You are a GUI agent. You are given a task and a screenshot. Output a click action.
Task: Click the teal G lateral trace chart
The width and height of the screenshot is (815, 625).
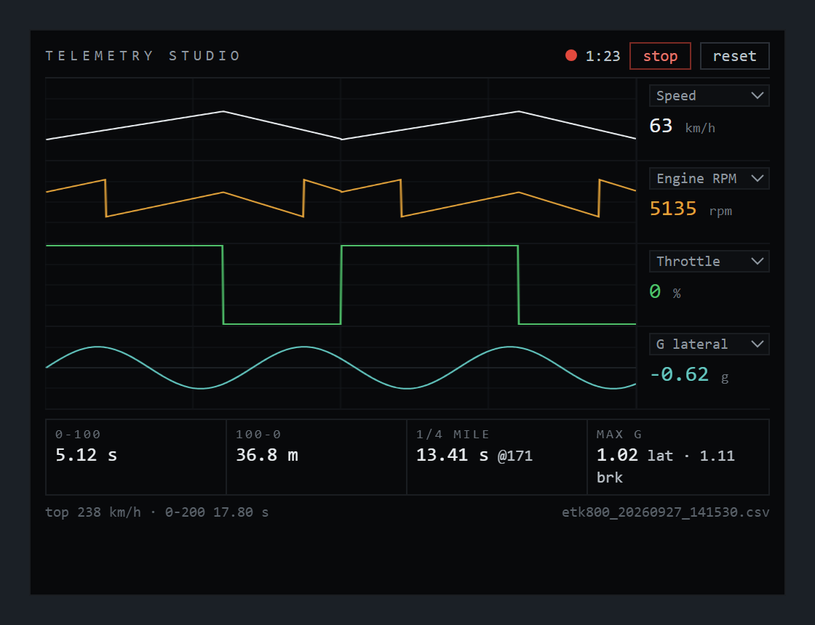point(341,368)
